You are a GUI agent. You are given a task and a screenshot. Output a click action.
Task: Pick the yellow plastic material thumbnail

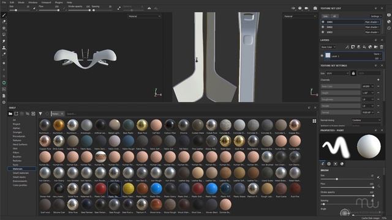coord(129,189)
